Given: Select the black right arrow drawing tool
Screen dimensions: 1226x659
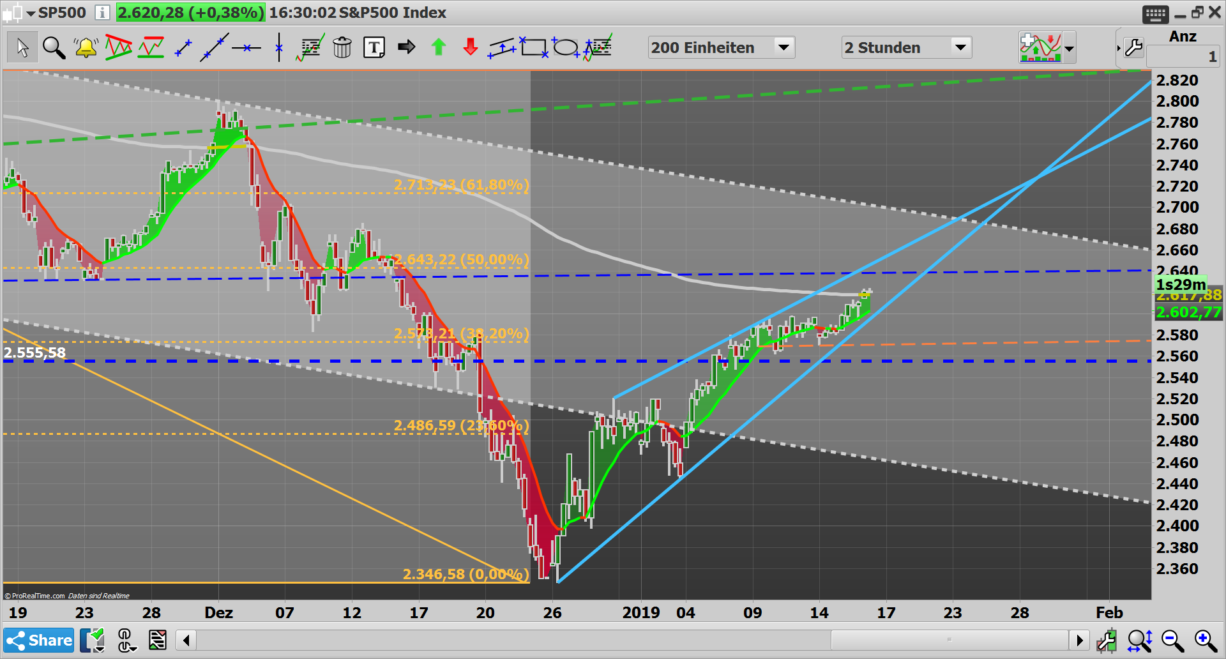Looking at the screenshot, I should tap(406, 47).
